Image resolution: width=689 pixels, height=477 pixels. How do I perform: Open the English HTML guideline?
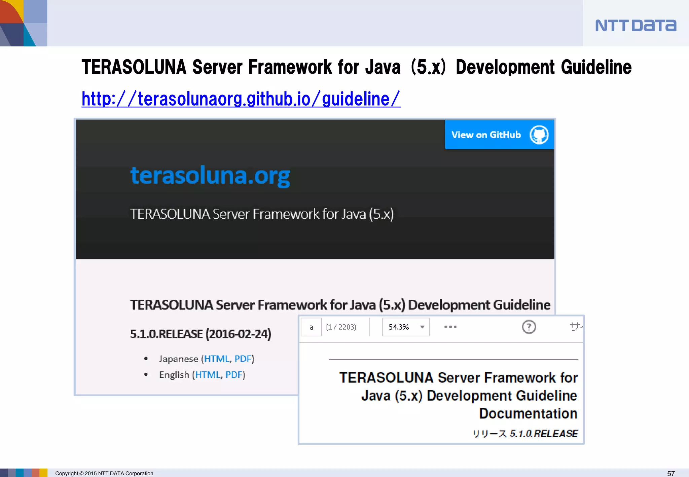(x=208, y=375)
